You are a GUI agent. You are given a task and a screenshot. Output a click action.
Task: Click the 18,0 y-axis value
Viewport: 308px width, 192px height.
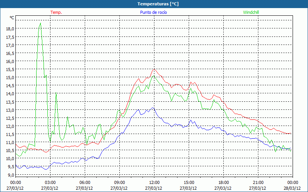click(10, 29)
